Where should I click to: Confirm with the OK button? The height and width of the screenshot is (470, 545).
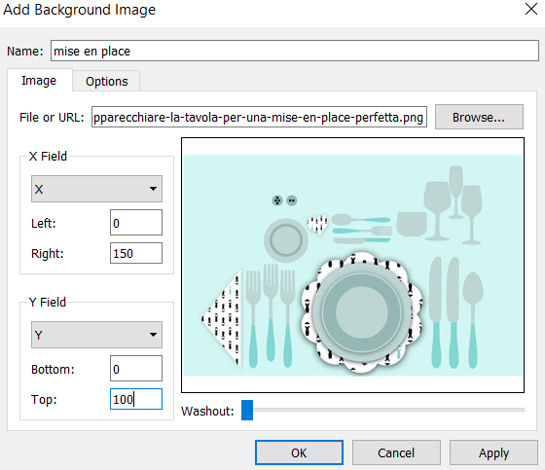pyautogui.click(x=299, y=452)
